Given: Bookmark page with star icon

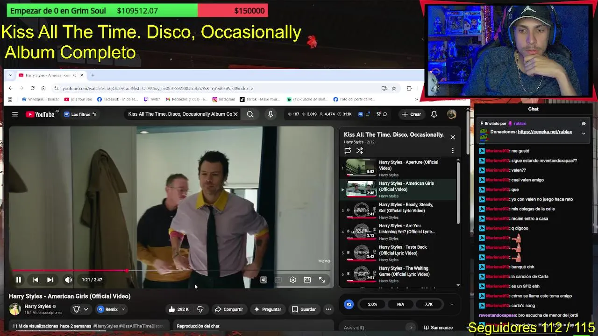Looking at the screenshot, I should 394,88.
